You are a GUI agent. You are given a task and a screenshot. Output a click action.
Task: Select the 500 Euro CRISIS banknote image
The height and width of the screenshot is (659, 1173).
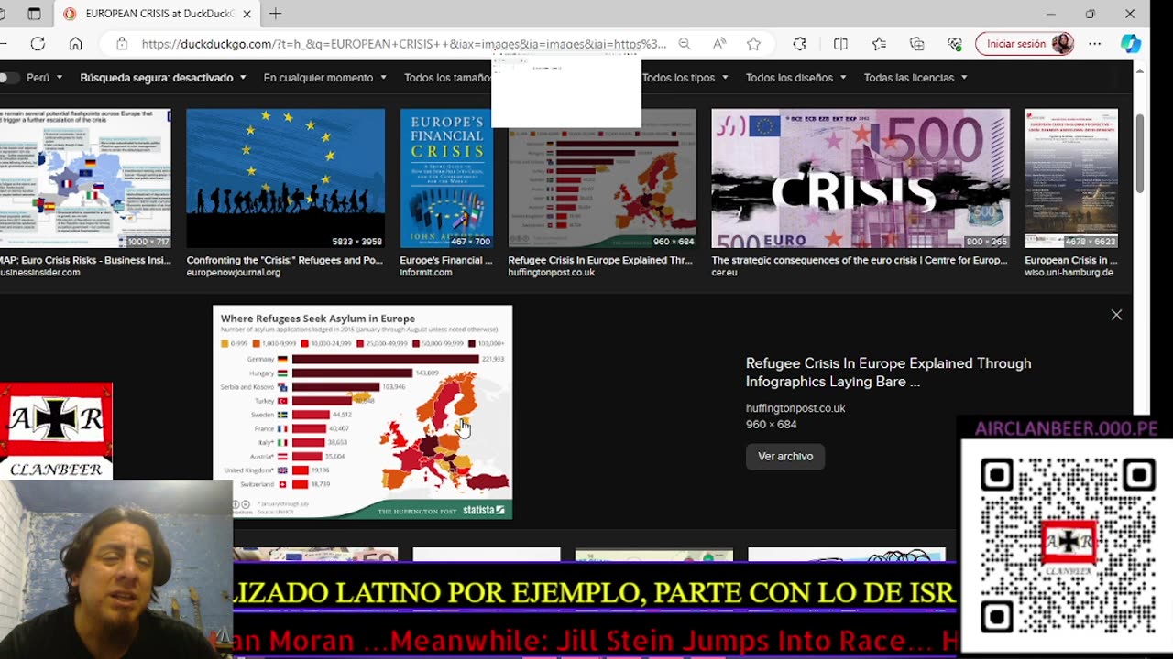(861, 178)
